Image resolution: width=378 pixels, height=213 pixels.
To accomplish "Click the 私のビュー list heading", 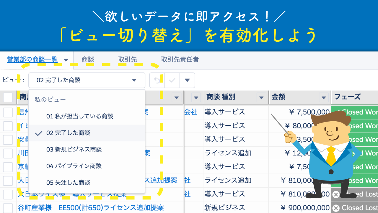I will point(50,100).
